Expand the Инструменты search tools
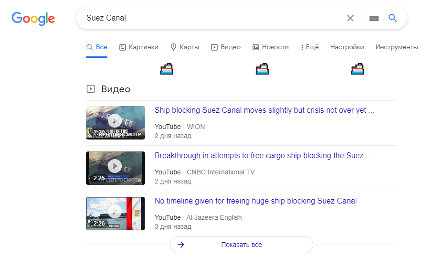The image size is (433, 258). (x=396, y=47)
